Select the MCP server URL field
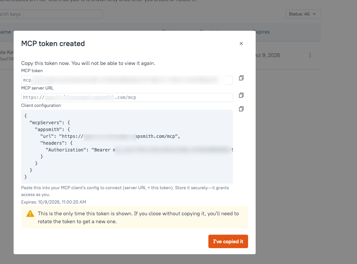The width and height of the screenshot is (357, 264). [x=127, y=97]
